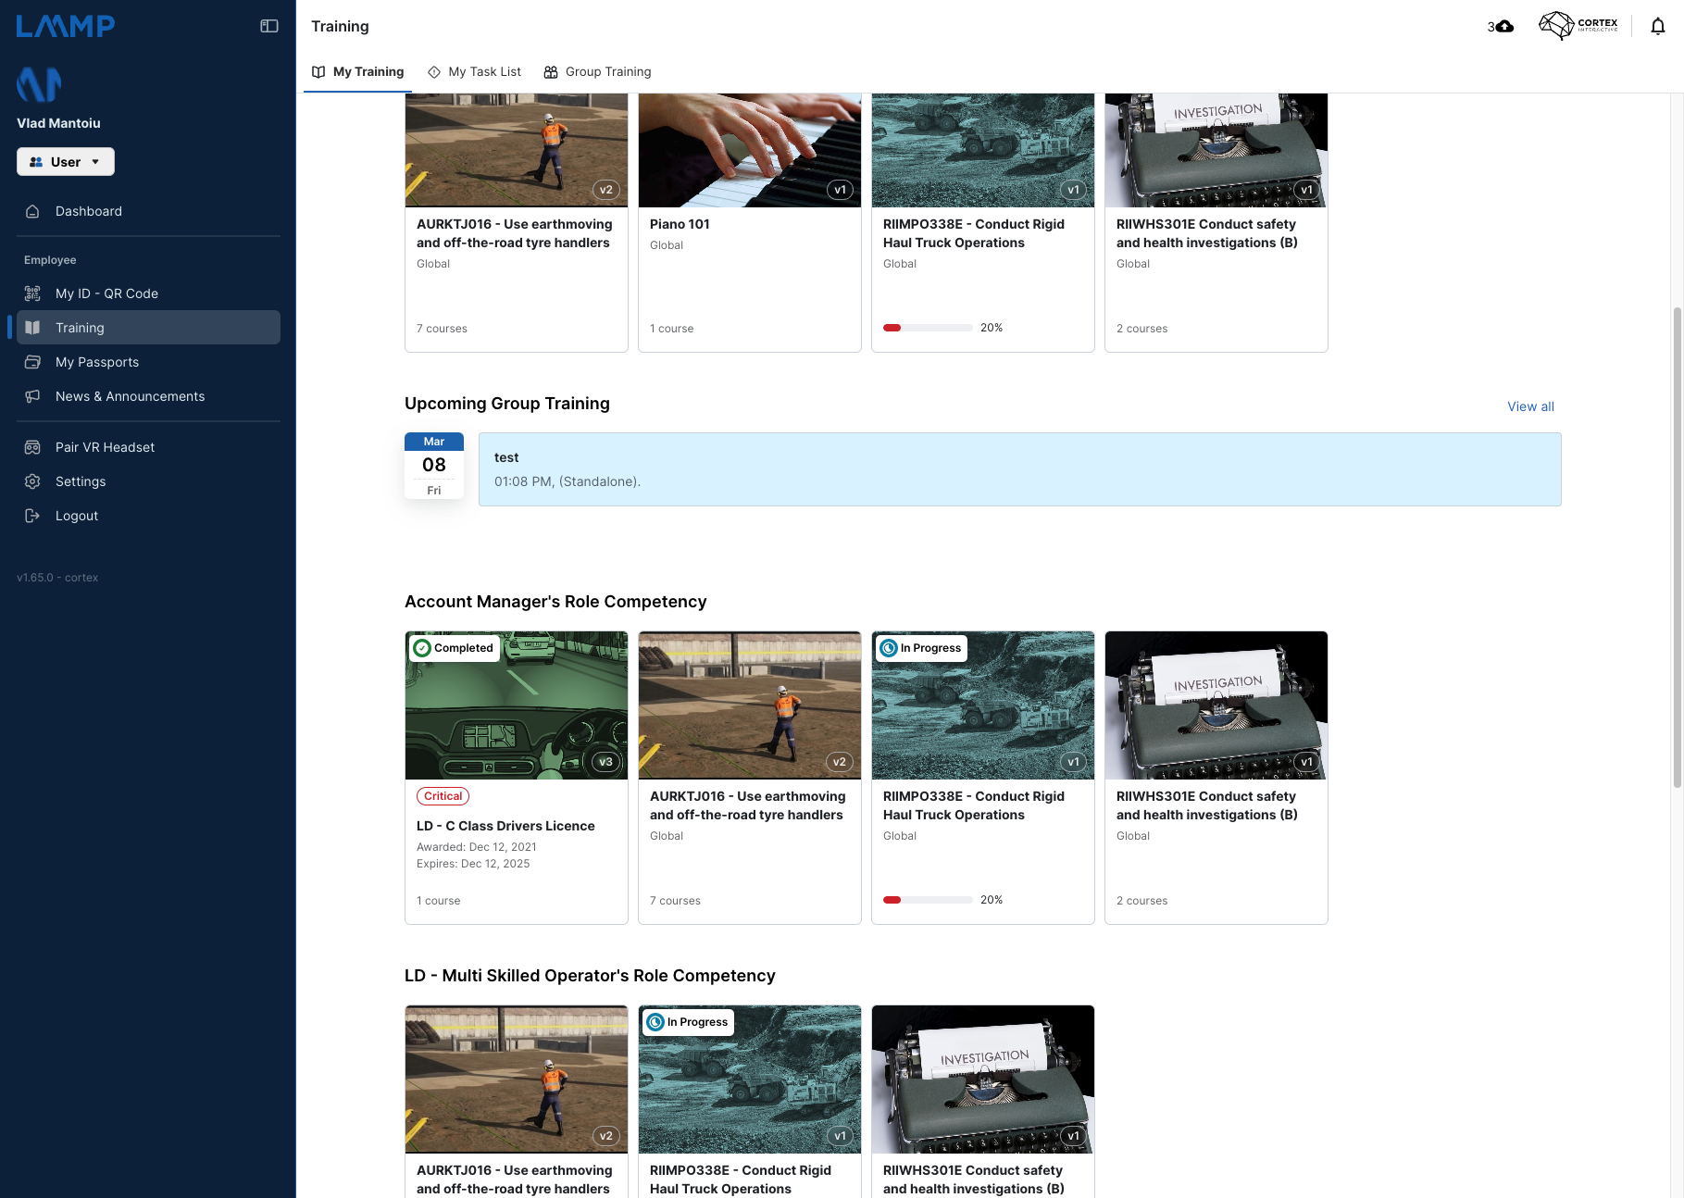The image size is (1684, 1198).
Task: Click the Vlad Mantoiu user name
Action: click(58, 123)
